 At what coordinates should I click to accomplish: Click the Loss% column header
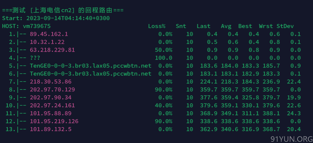point(157,26)
